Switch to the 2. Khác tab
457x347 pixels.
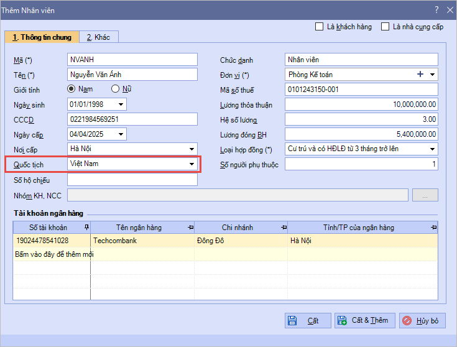98,37
